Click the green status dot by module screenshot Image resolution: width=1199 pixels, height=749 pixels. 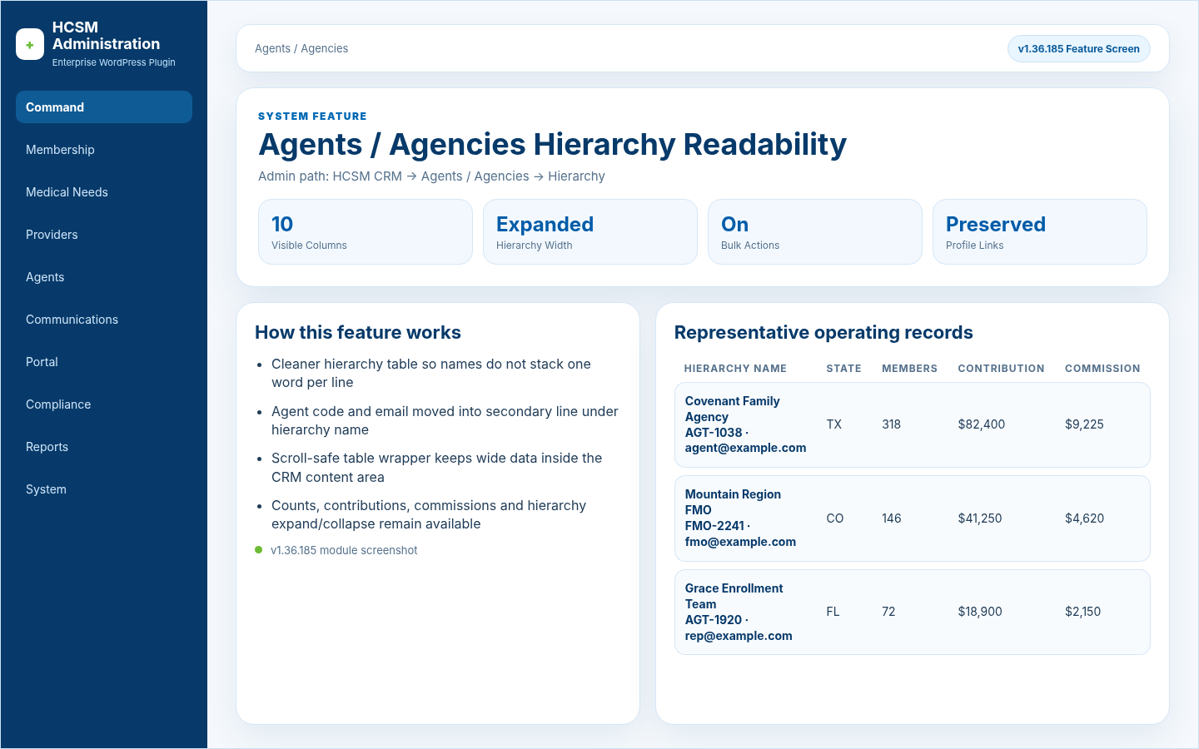[x=259, y=550]
